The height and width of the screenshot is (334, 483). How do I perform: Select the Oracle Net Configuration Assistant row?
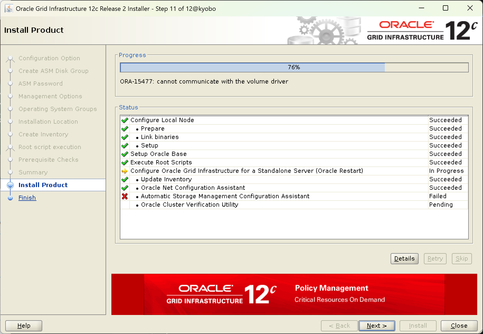coord(294,188)
